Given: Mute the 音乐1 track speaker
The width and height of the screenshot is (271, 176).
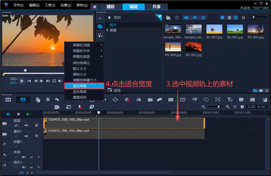Looking at the screenshot, I should pyautogui.click(x=24, y=167).
